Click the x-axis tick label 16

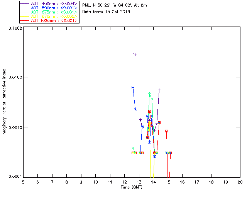(183, 182)
